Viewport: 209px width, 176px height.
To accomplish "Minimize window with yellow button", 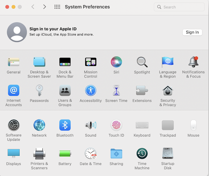I will (13, 7).
